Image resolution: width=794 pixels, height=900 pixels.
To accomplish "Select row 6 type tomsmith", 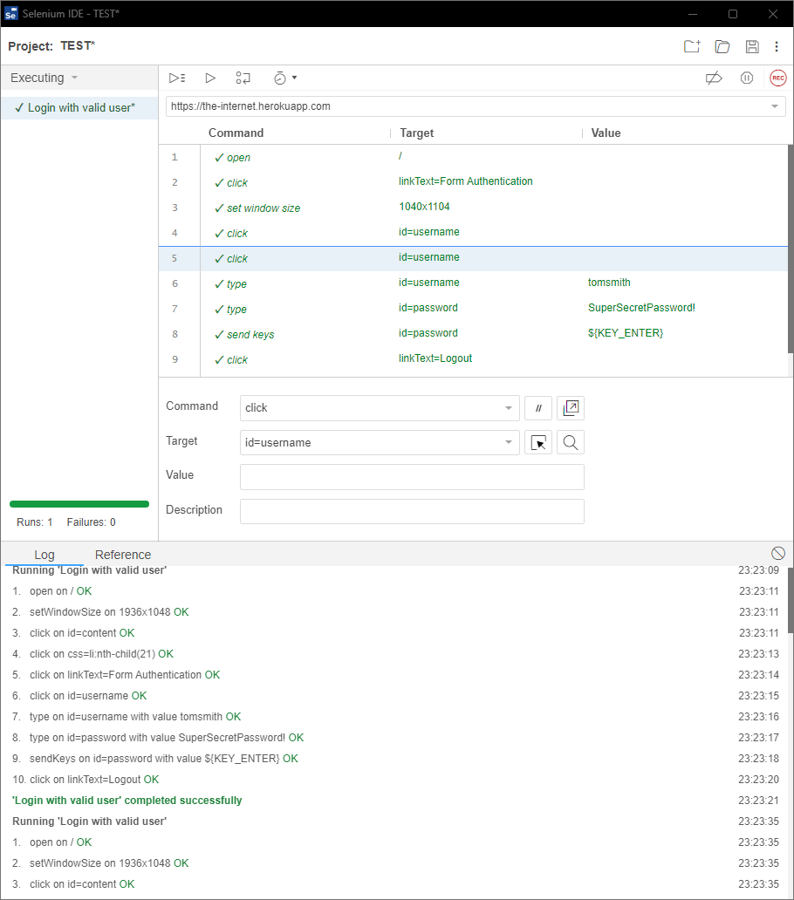I will click(473, 283).
